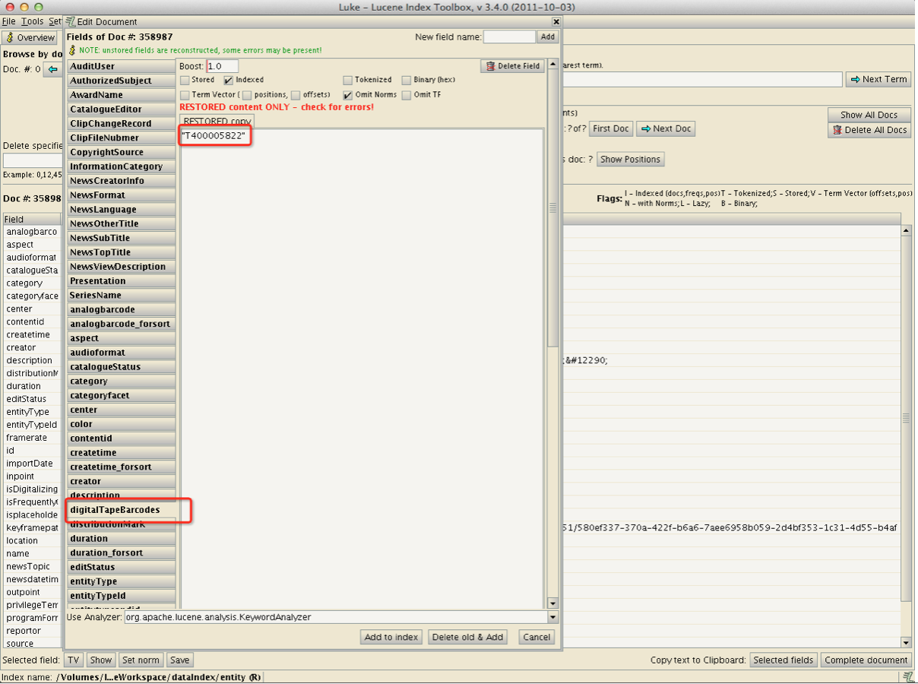Close the Edit Document dialog
This screenshot has width=918, height=684.
pos(556,22)
